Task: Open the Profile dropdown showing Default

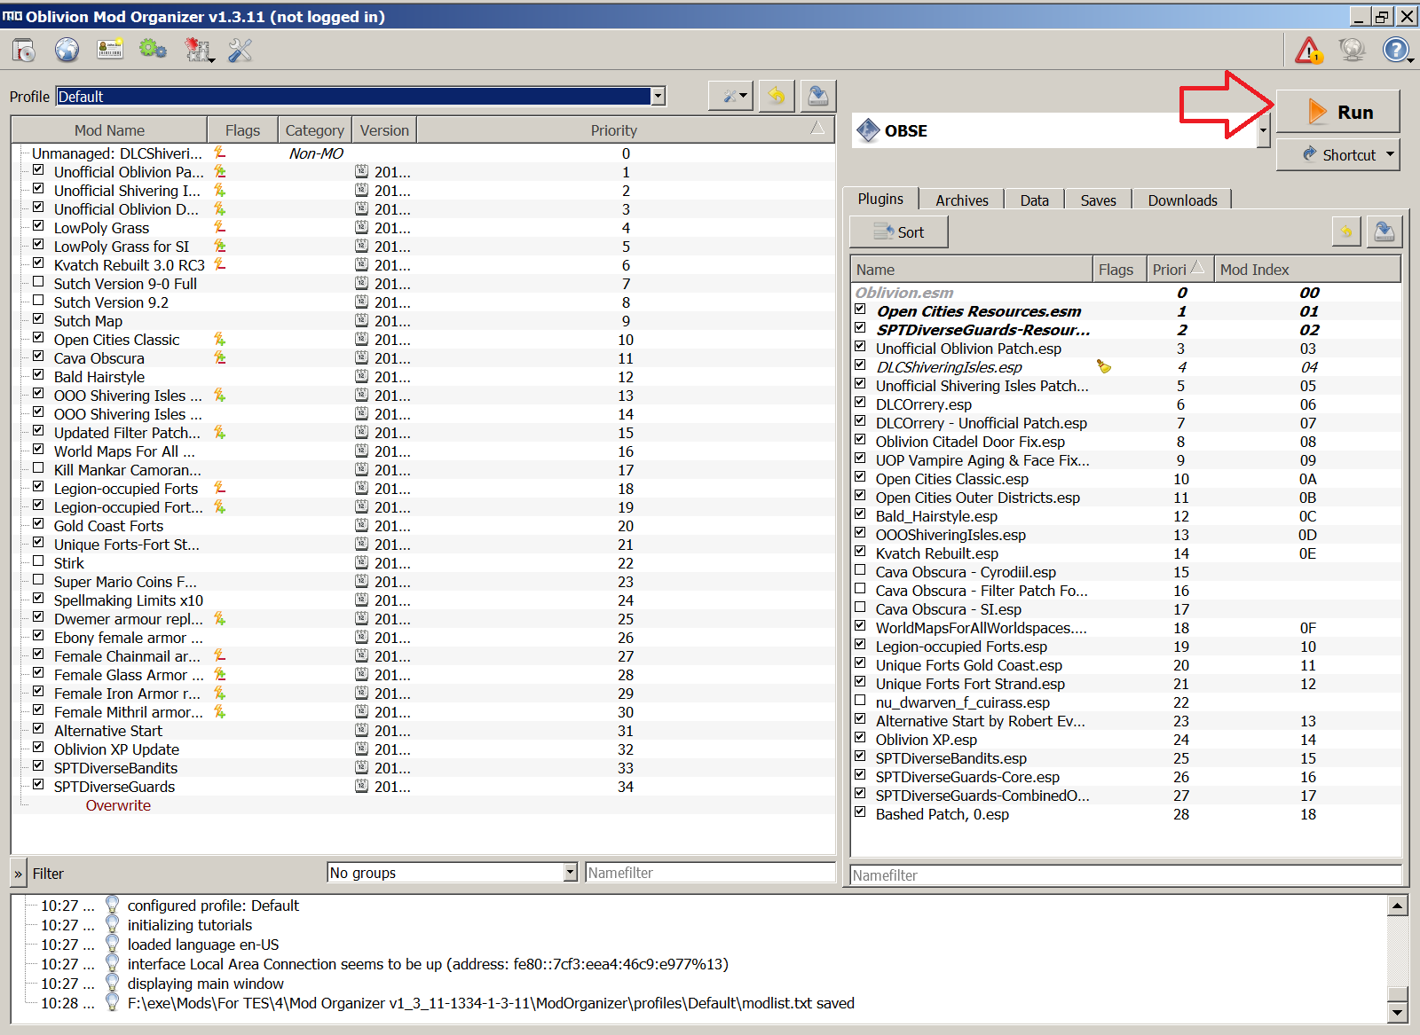Action: (360, 96)
